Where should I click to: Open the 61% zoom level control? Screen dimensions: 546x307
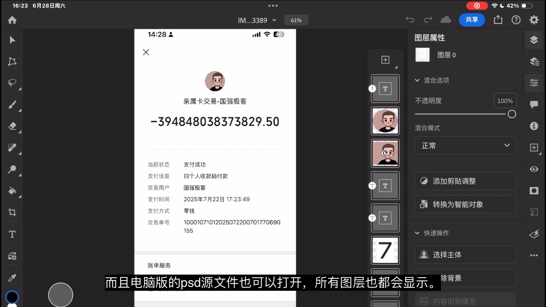(x=296, y=20)
